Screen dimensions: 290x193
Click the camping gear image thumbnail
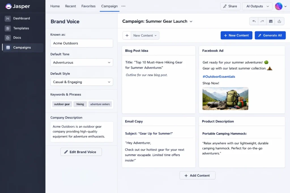click(225, 99)
